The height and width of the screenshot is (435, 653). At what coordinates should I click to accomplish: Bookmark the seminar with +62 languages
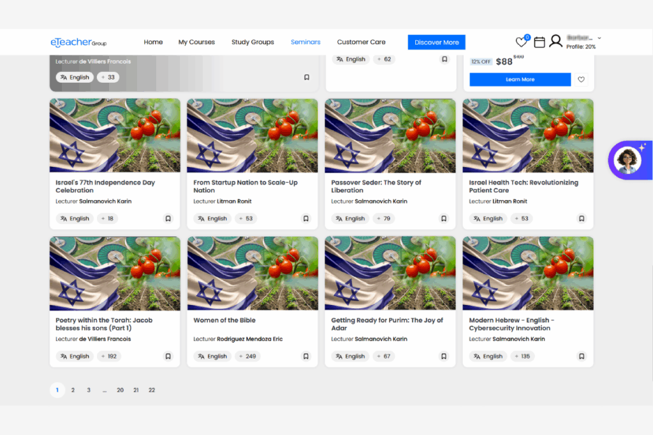point(444,59)
